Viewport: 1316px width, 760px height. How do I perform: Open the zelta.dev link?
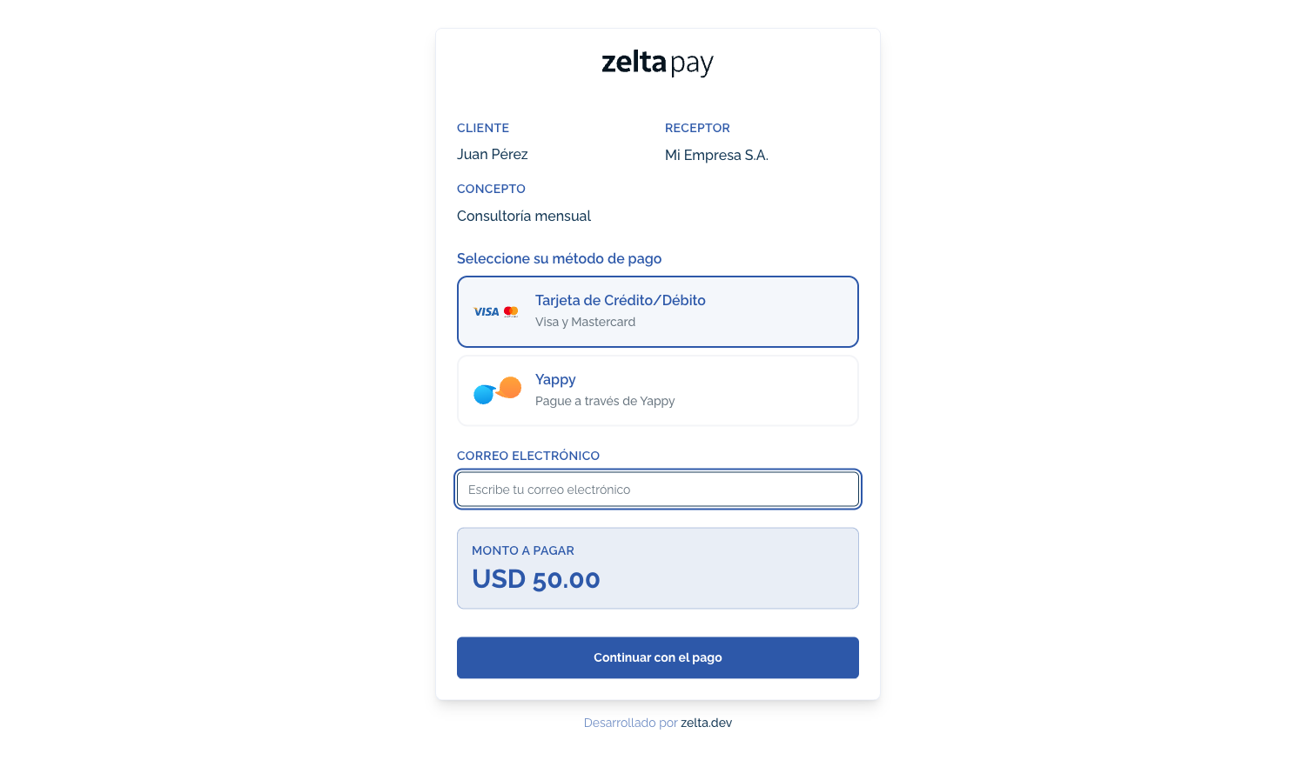[706, 723]
